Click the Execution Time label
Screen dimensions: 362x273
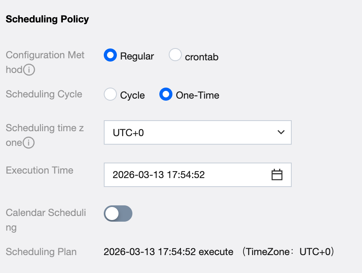[x=40, y=170]
